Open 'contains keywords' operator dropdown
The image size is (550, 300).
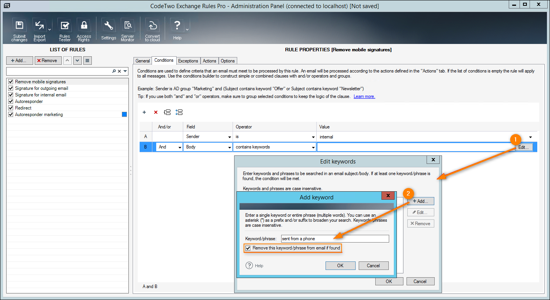coord(313,147)
